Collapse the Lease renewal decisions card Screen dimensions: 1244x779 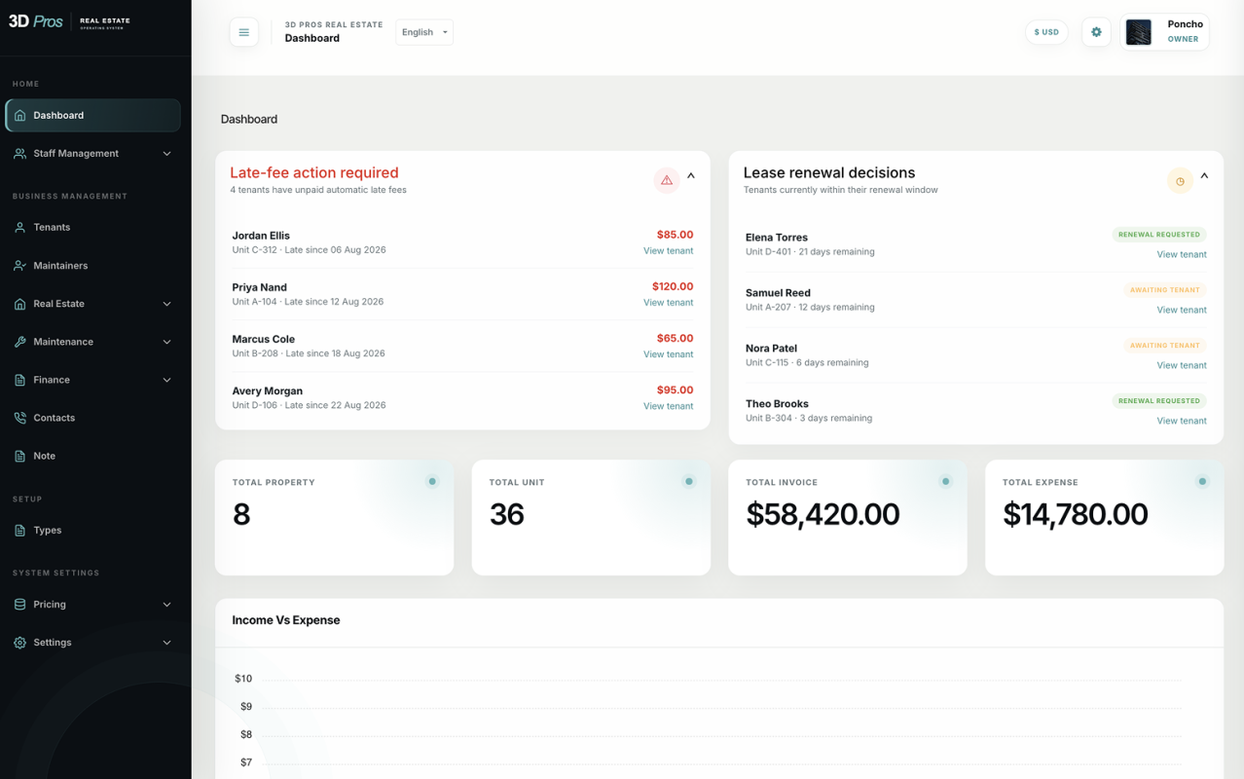[x=1204, y=176]
